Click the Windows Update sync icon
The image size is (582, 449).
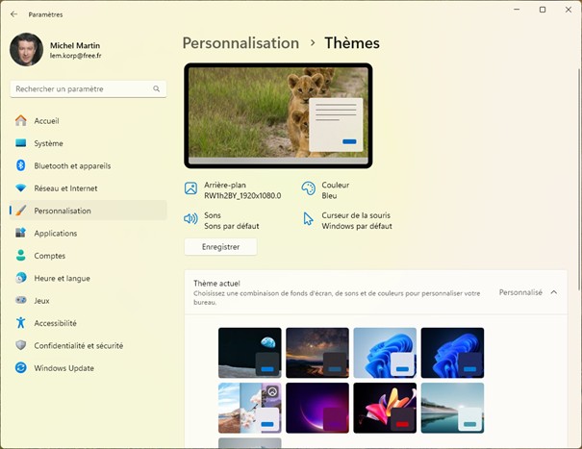(x=21, y=367)
